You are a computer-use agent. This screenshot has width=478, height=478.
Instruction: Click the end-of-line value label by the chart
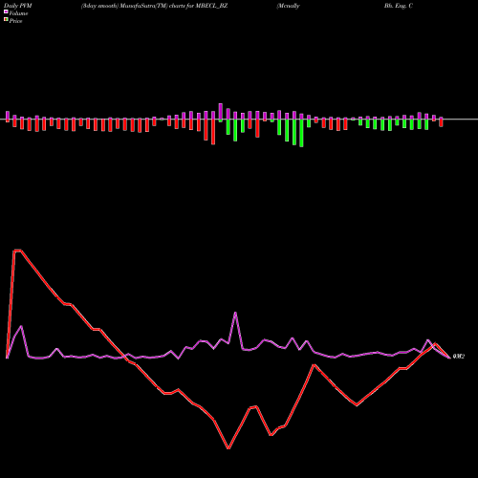click(459, 357)
